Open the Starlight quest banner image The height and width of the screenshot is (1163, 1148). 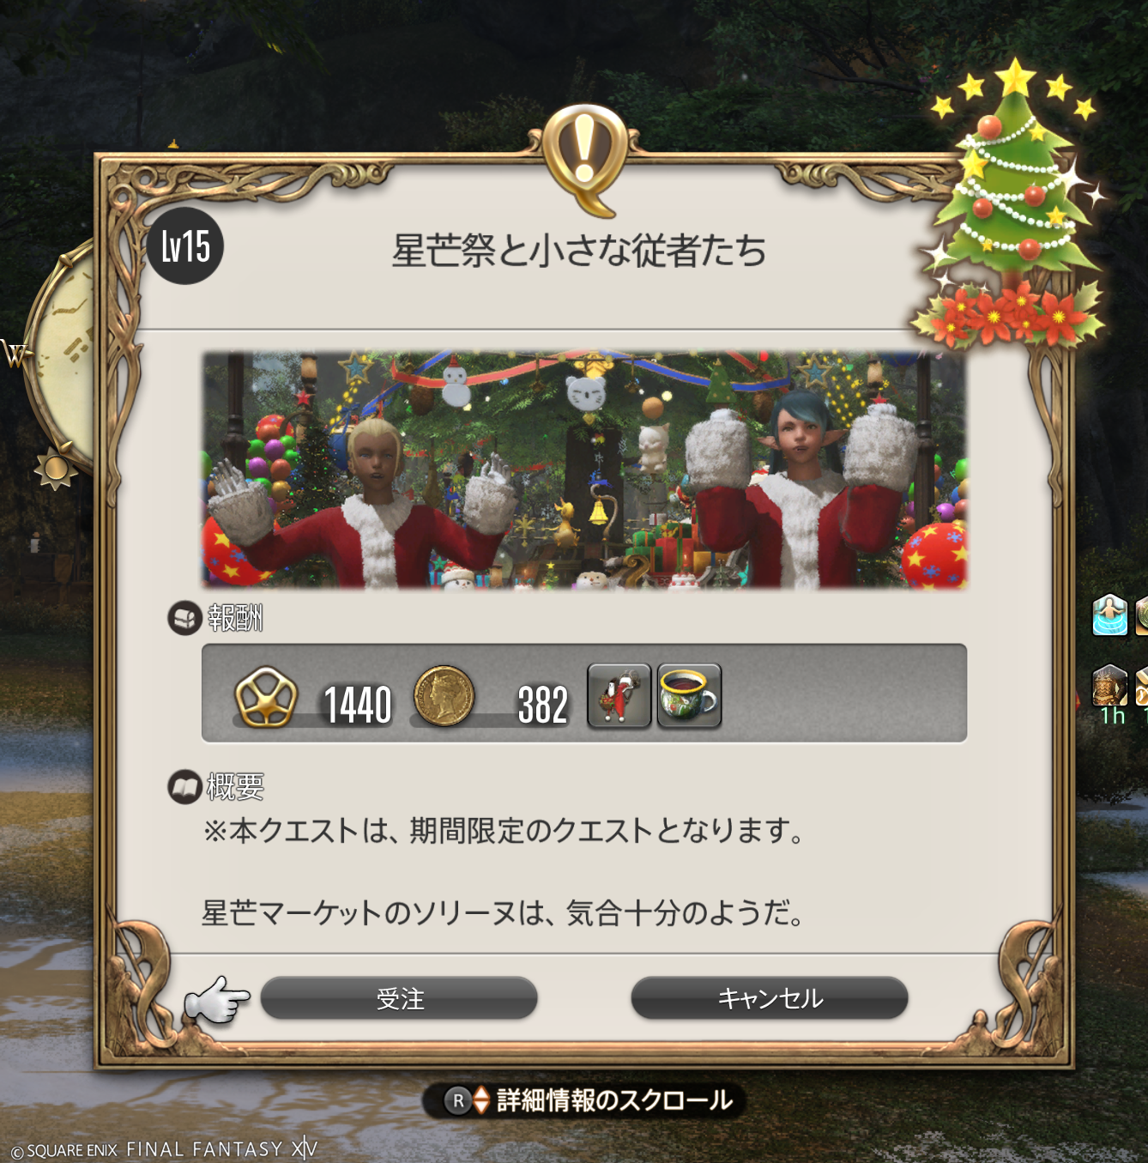584,469
